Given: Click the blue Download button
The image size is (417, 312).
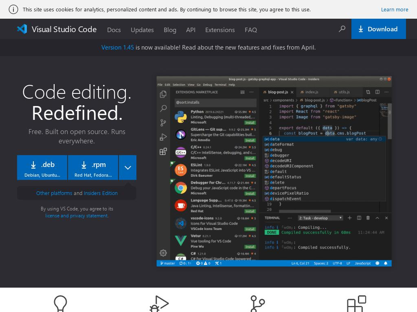Looking at the screenshot, I should pos(378,29).
